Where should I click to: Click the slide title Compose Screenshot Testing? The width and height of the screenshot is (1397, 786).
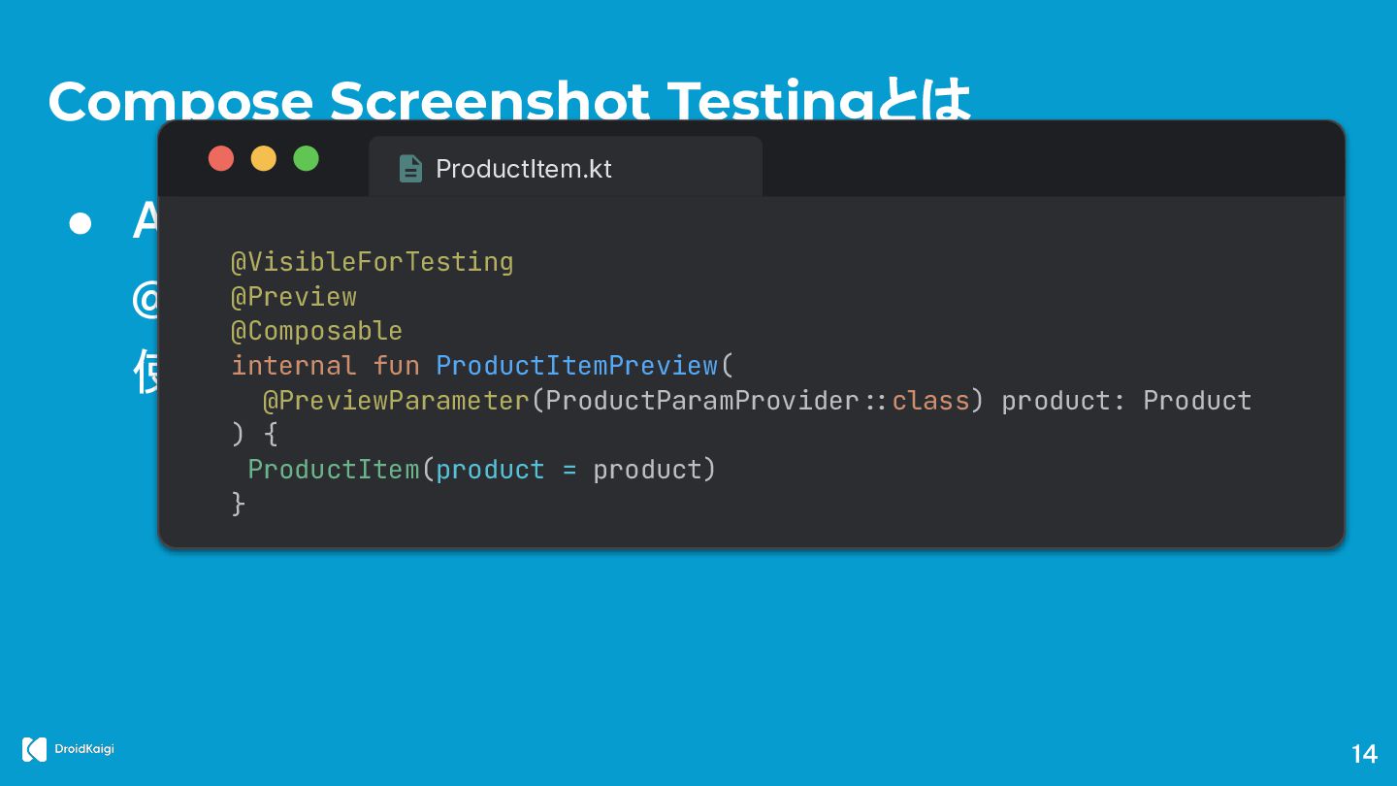click(460, 100)
